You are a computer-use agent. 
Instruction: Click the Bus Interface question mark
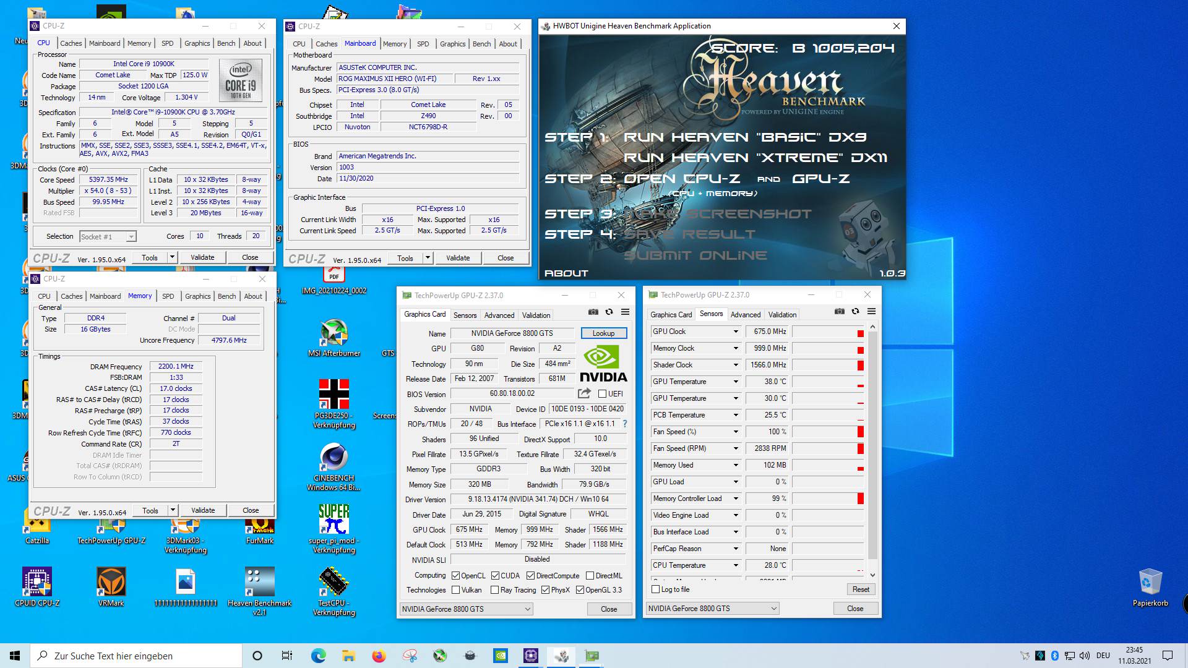click(625, 424)
